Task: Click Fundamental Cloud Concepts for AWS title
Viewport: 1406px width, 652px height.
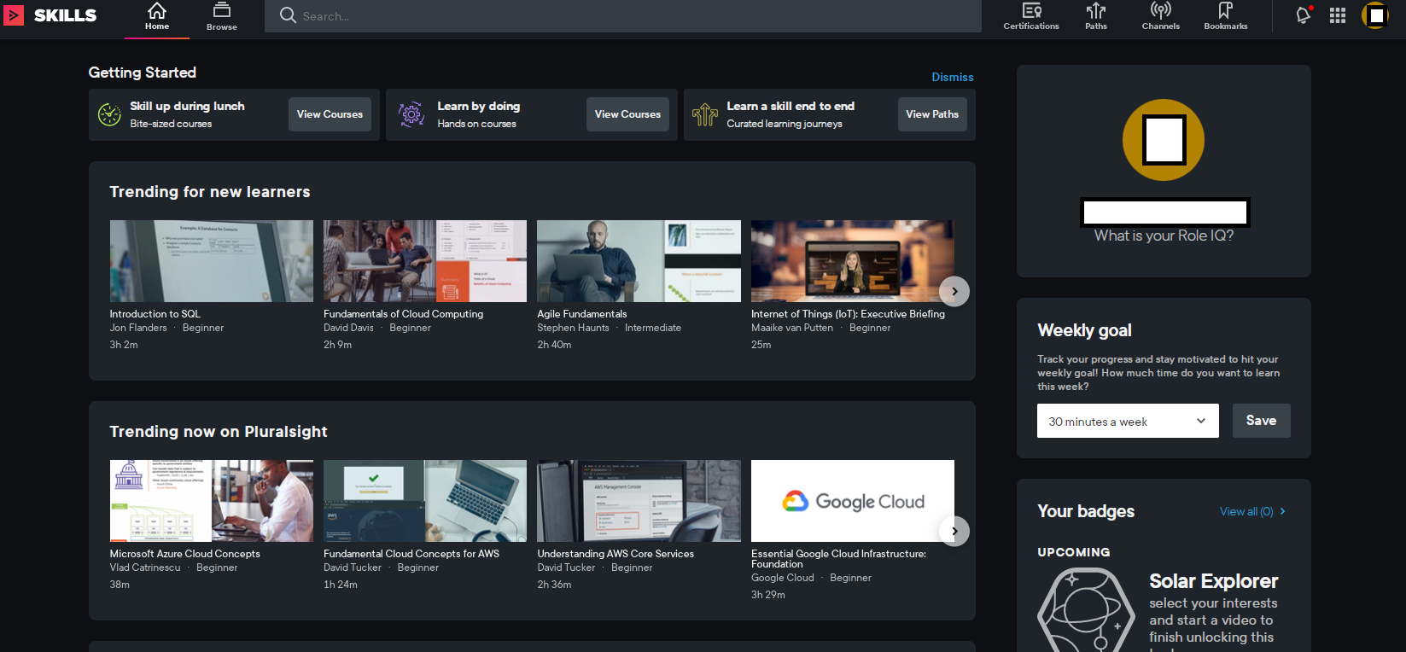Action: [411, 554]
